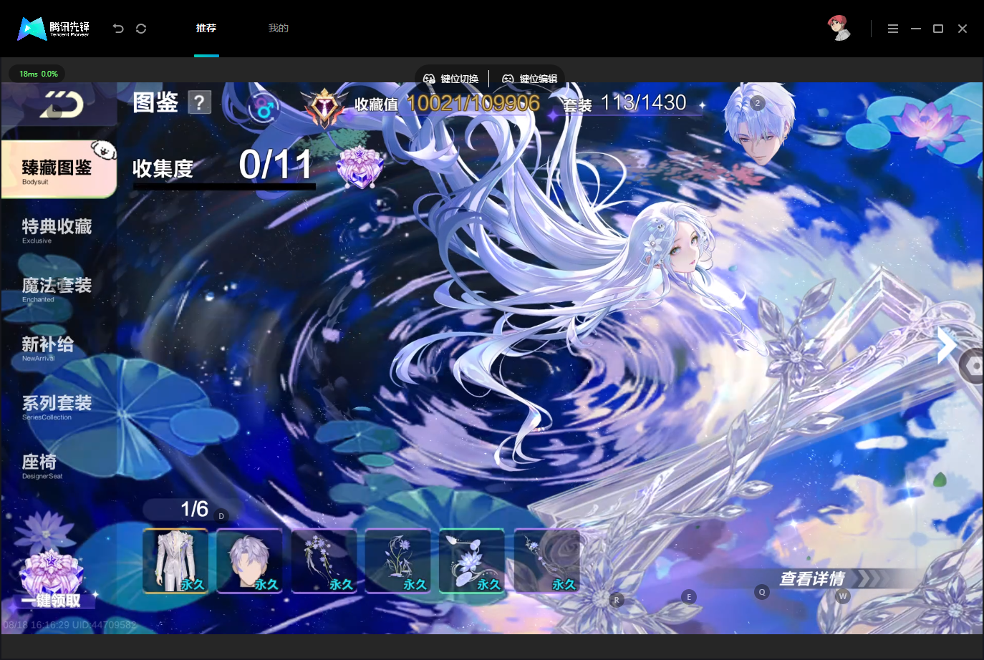Click the Tencent Pioneer logo
This screenshot has height=660, width=984.
(54, 28)
